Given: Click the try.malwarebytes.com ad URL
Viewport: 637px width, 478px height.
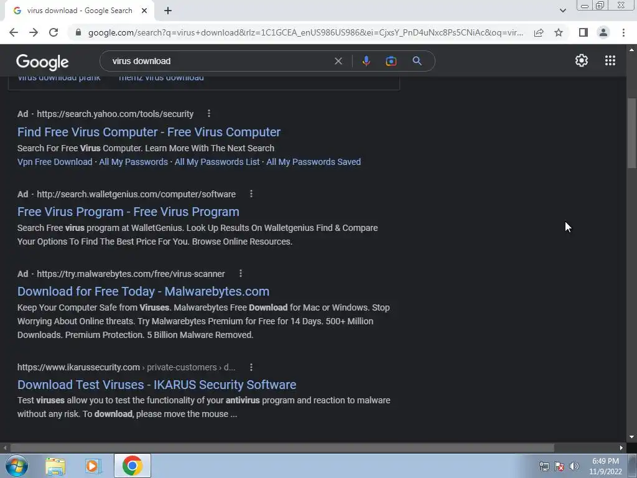Looking at the screenshot, I should pyautogui.click(x=131, y=274).
